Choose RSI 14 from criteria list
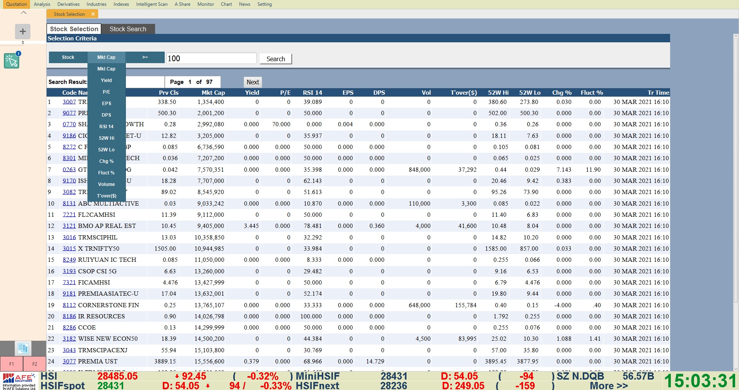739x390 pixels. (x=107, y=127)
